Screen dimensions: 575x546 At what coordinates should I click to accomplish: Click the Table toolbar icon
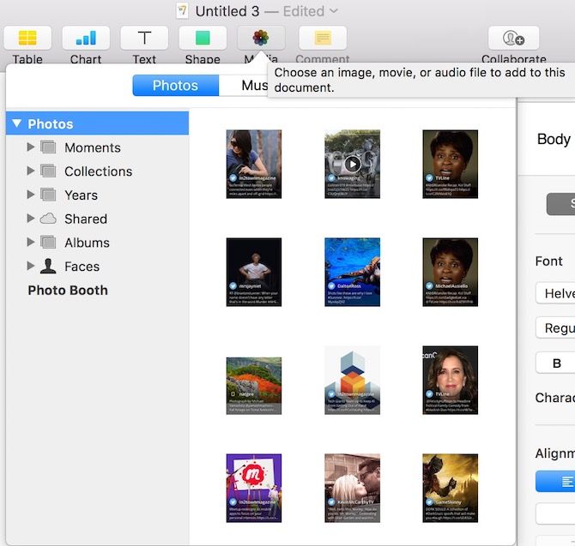27,39
